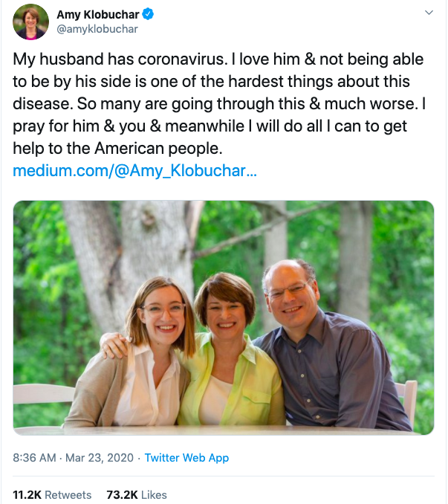View the 11.2K count of retweets
Screen dimensions: 448x504
click(27, 494)
